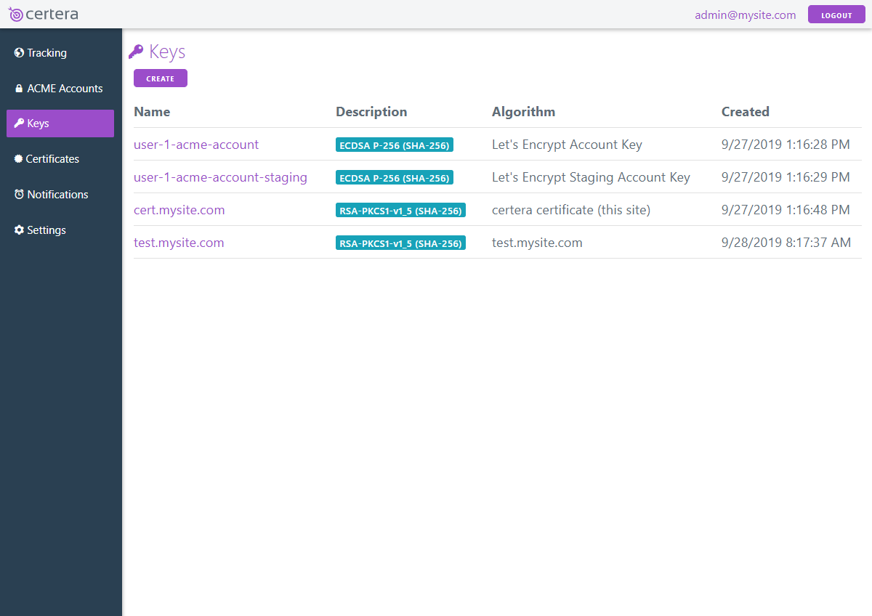Screen dimensions: 872x616
Task: Click the "Let's Encrypt Account Key" text
Action: [567, 145]
